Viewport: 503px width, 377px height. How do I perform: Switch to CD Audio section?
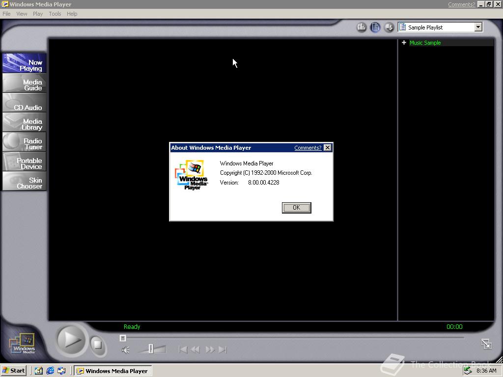click(x=25, y=103)
